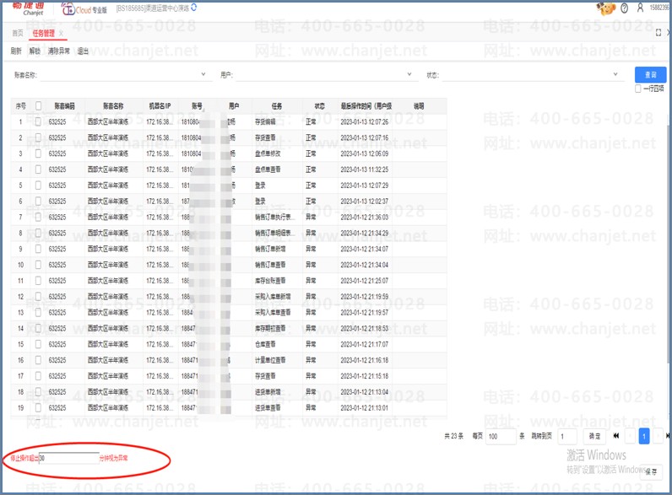The height and width of the screenshot is (495, 672).
Task: Open the help question-mark icon
Action: click(625, 8)
